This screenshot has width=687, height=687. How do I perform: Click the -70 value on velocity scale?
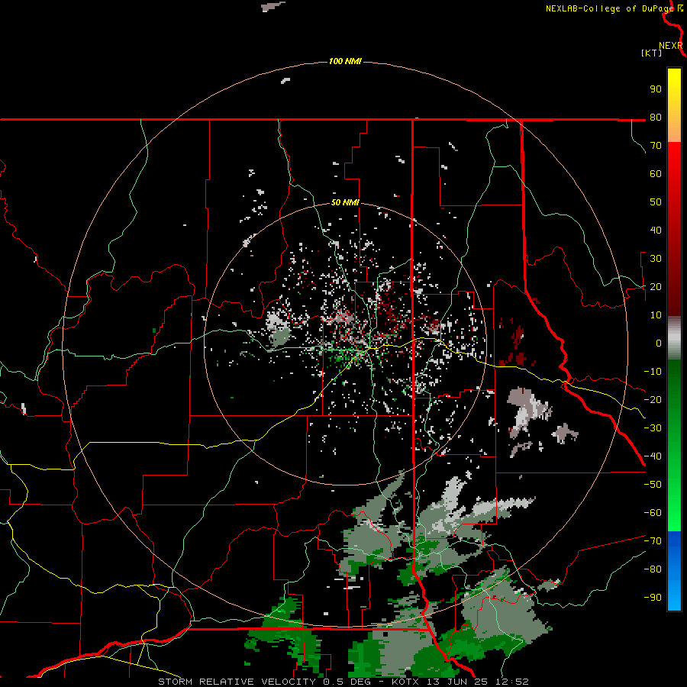653,541
